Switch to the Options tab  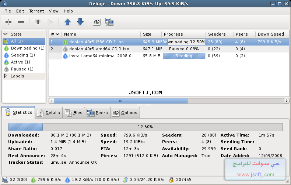(125, 113)
